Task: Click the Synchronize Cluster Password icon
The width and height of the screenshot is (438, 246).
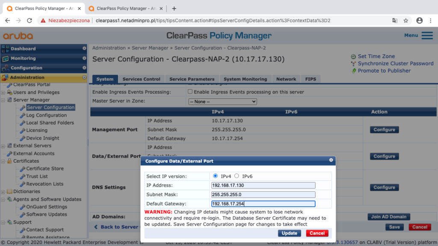Action: (353, 64)
